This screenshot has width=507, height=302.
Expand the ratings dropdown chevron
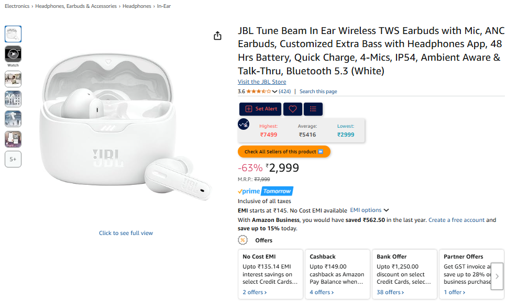point(275,92)
